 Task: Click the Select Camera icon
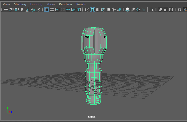click(x=6, y=10)
